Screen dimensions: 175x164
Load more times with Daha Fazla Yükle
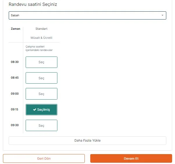(87, 140)
